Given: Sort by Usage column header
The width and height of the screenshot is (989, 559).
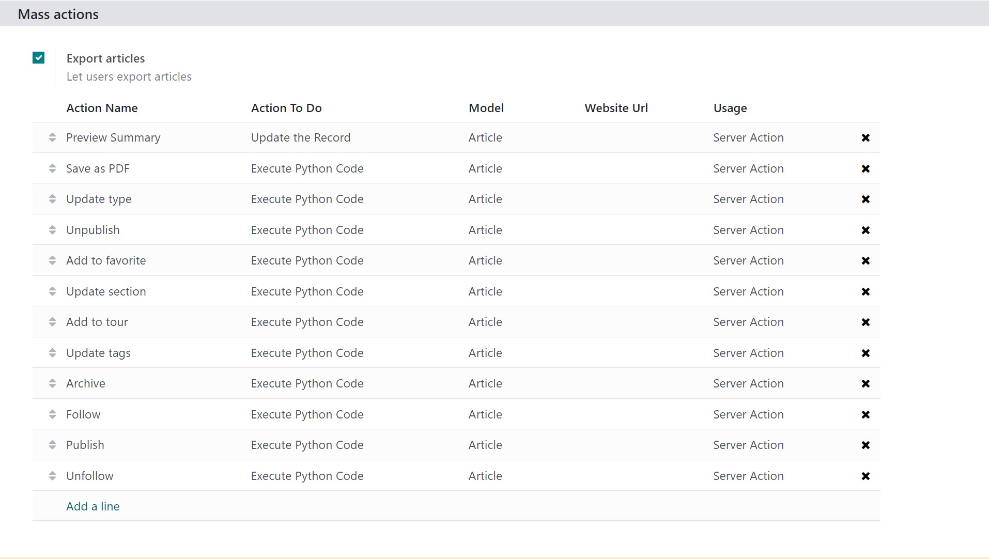Looking at the screenshot, I should tap(730, 108).
